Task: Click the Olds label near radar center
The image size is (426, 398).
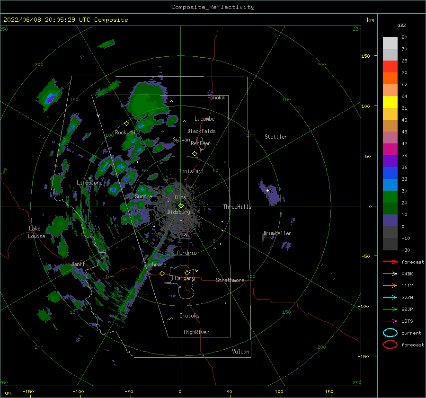Action: click(180, 197)
